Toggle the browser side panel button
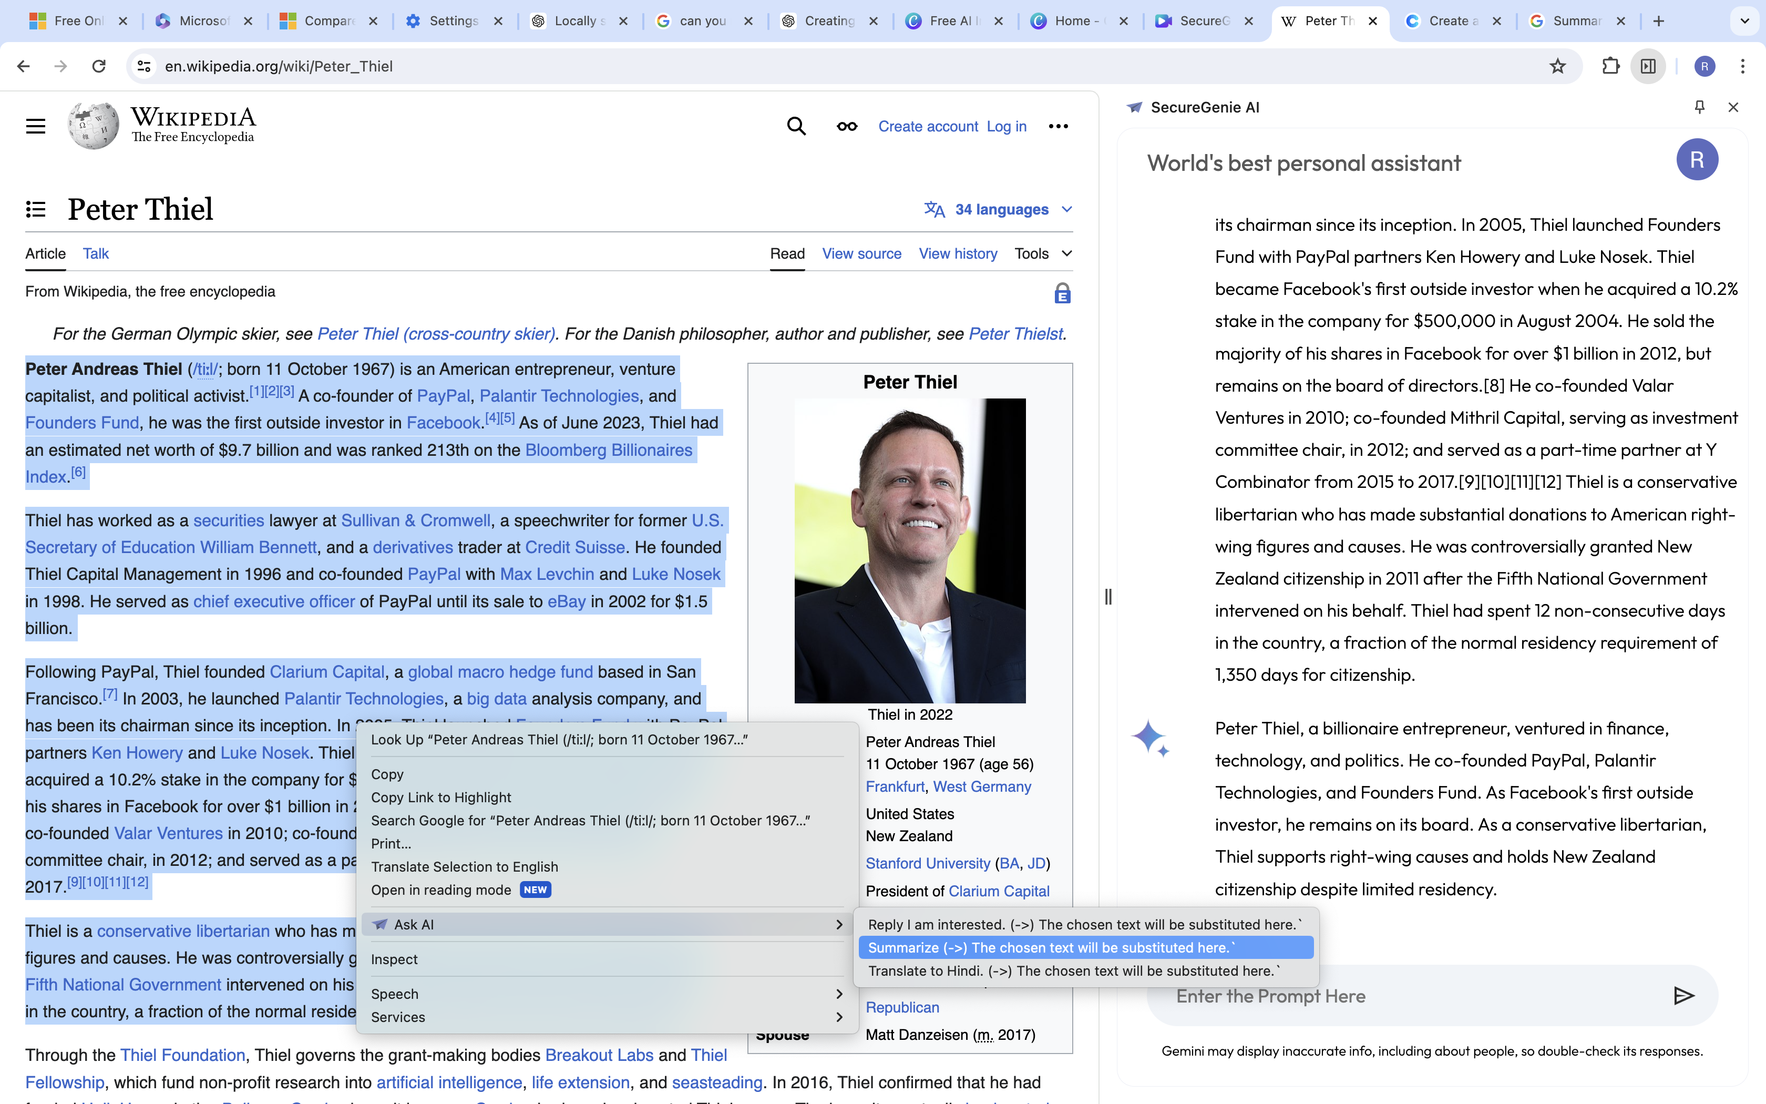Viewport: 1766px width, 1104px height. 1648,66
